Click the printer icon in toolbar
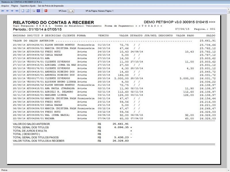The width and height of the screenshot is (230, 172). 34,11
